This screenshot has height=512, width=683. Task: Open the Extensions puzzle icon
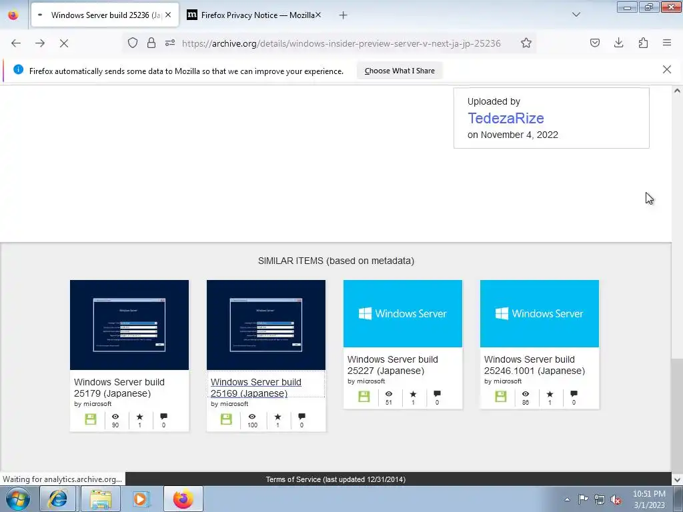(643, 43)
